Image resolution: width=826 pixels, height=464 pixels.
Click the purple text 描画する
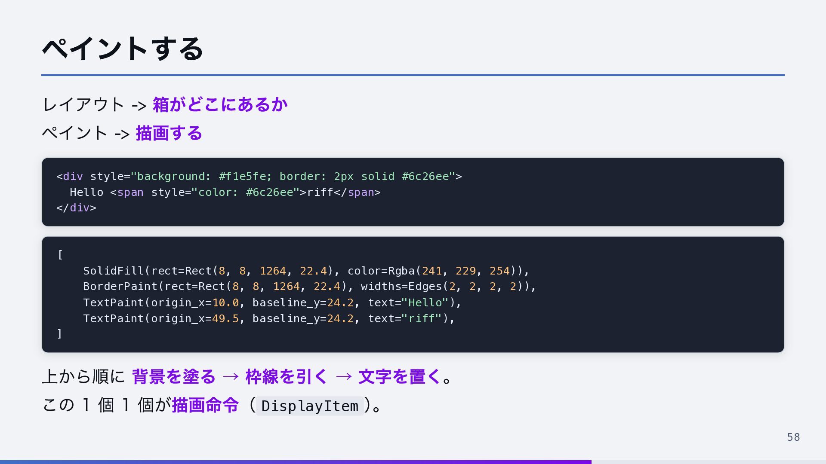pos(169,133)
